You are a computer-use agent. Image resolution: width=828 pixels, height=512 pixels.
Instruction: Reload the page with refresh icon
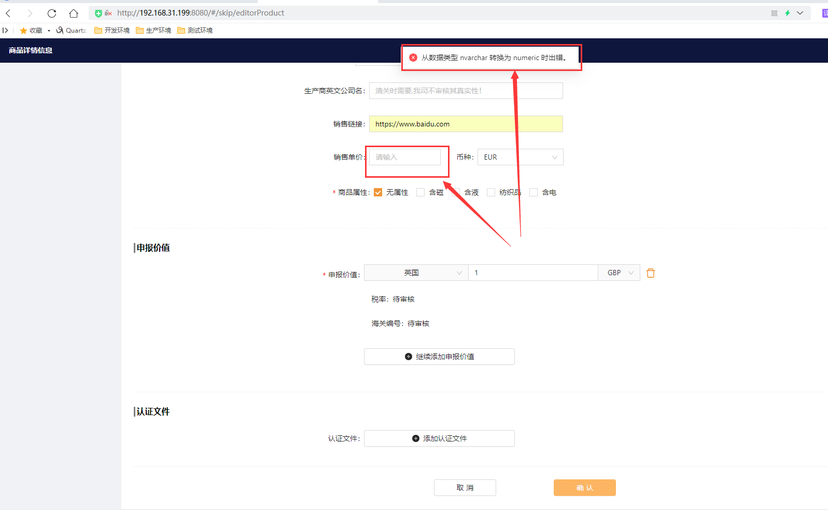coord(52,13)
